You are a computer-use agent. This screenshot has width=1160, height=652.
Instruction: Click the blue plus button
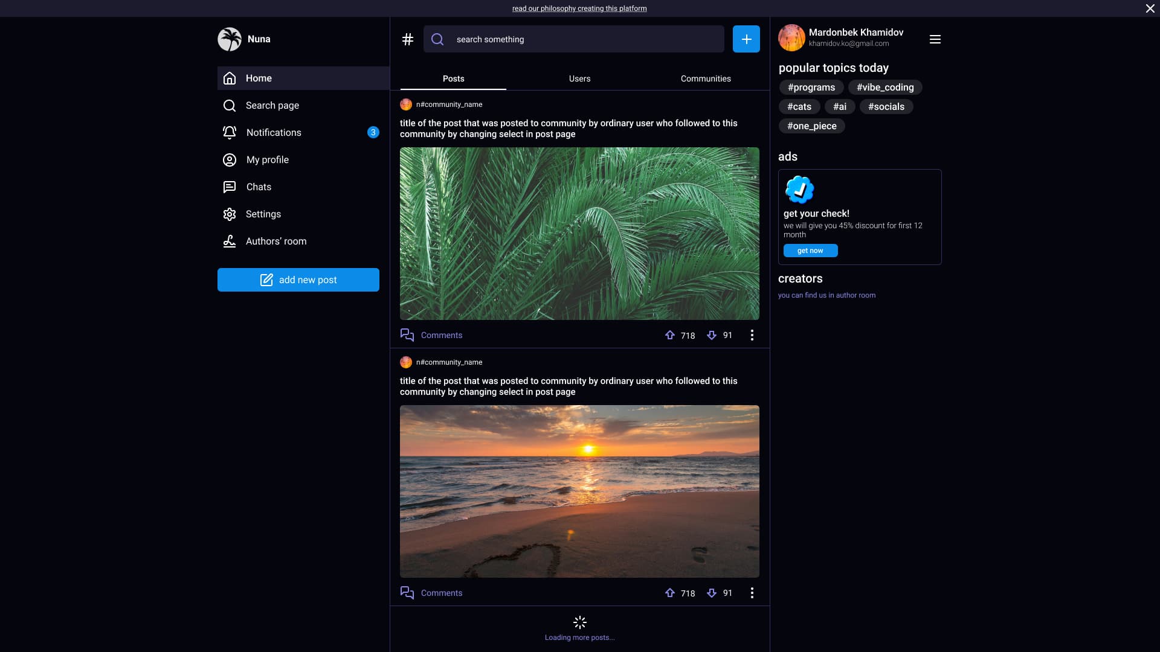746,39
